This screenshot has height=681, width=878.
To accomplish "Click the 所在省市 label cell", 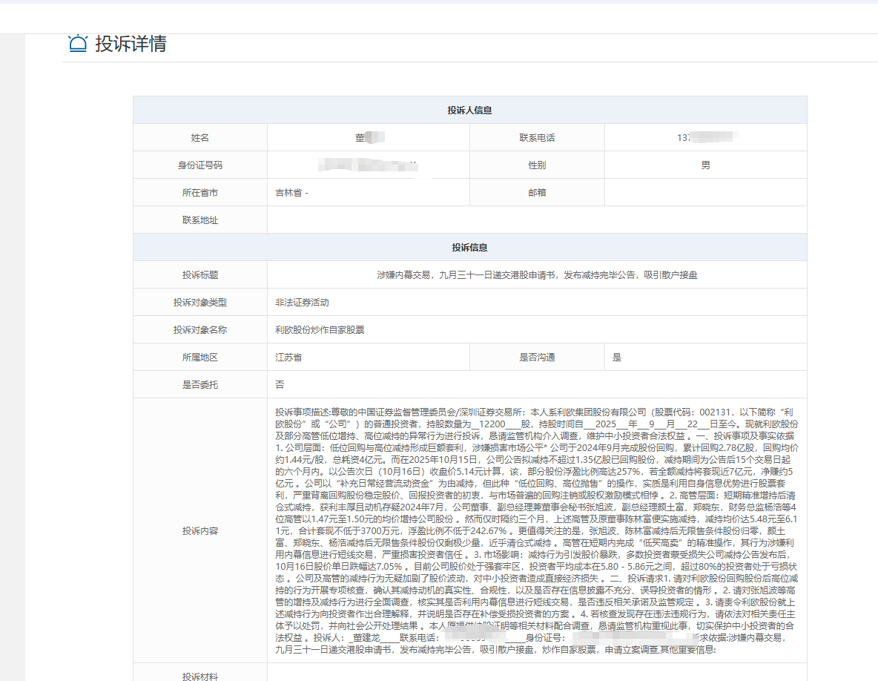I will click(200, 193).
